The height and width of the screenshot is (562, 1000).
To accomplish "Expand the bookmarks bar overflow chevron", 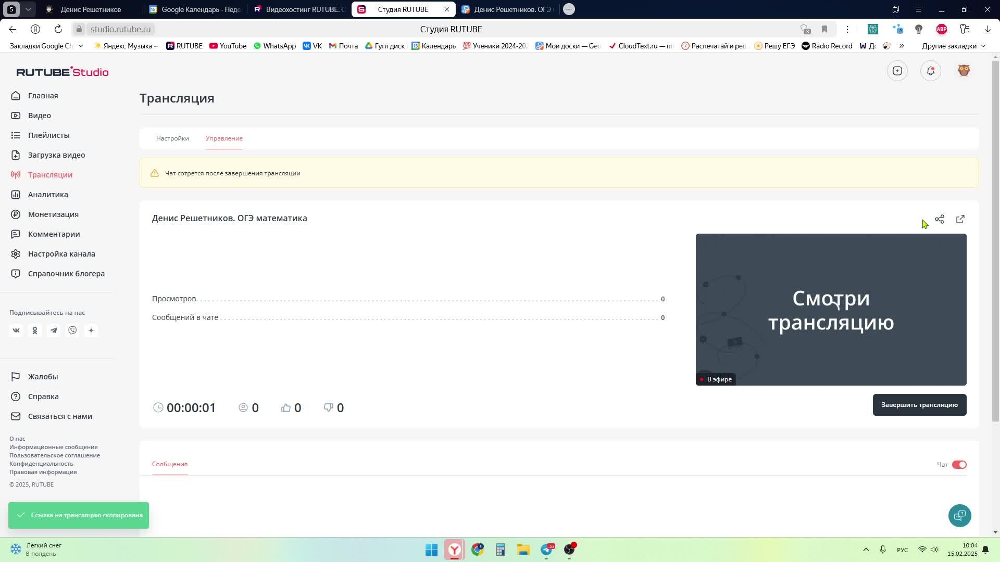I will coord(902,46).
